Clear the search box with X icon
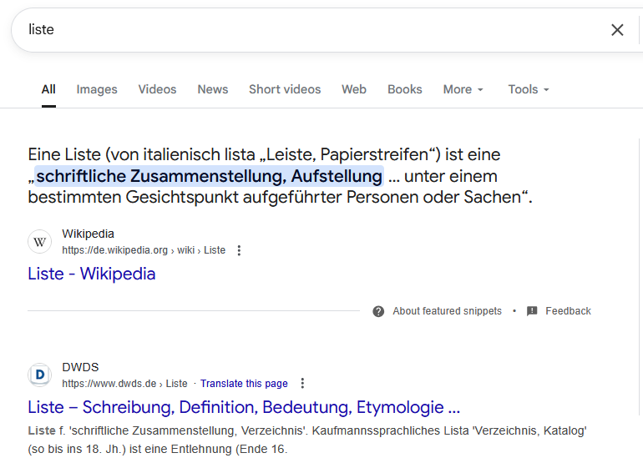Screen dimensions: 643x468 coord(617,30)
